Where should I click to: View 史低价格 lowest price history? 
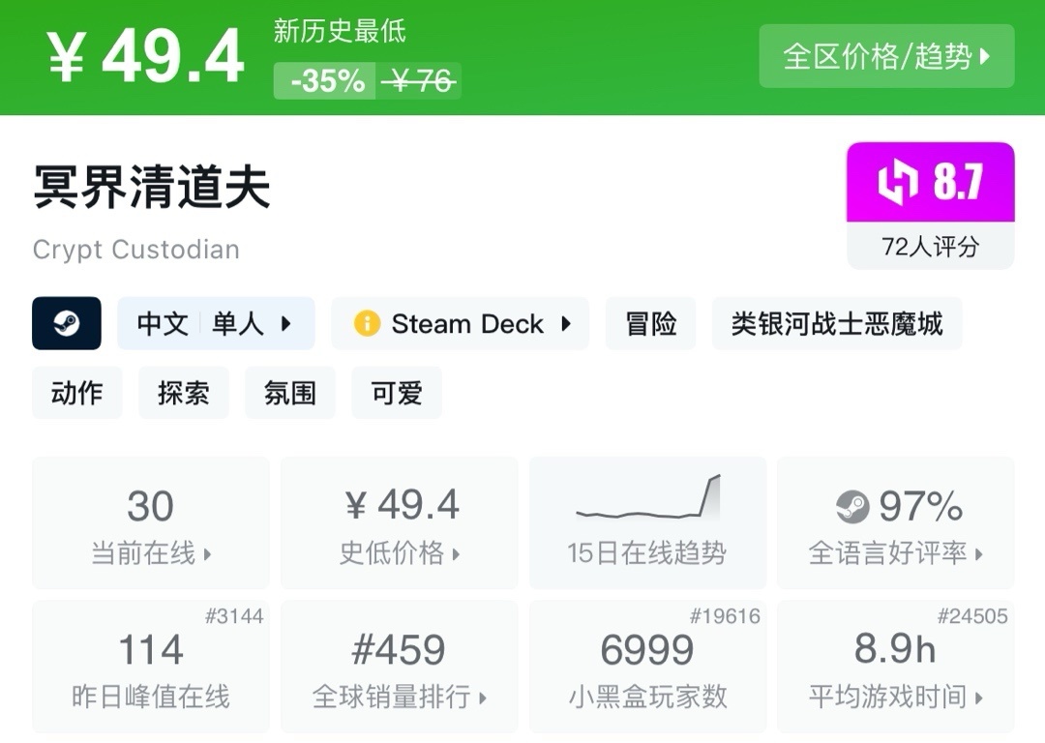coord(400,523)
